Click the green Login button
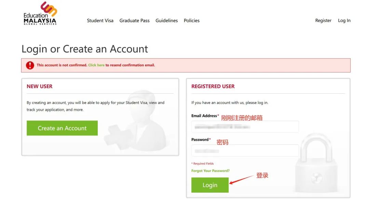 tap(210, 185)
